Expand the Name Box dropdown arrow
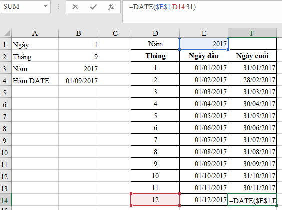The width and height of the screenshot is (282, 210). coord(45,7)
